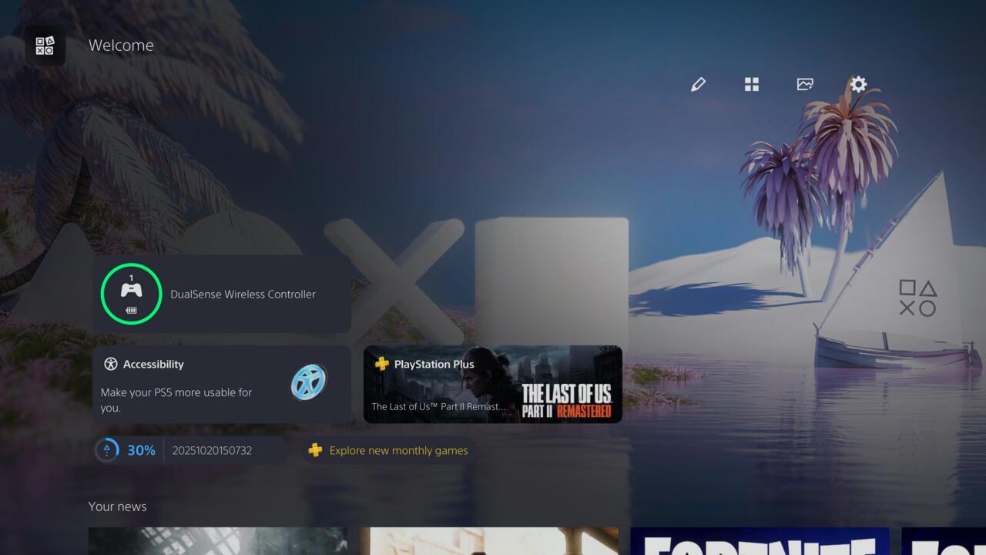Open the Fortnite news thumbnail
The image size is (986, 555).
[x=759, y=541]
